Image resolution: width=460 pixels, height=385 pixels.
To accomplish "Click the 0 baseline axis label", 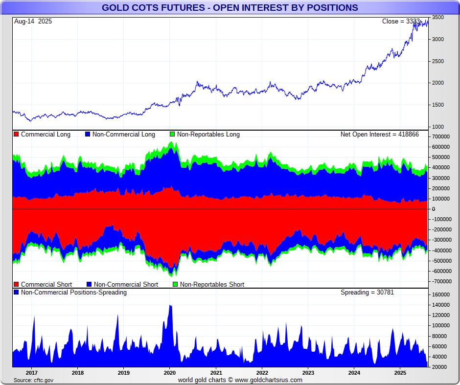I will tap(434, 209).
